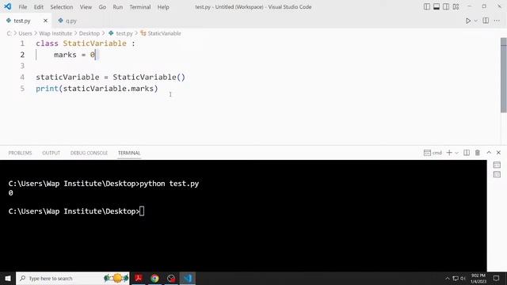
Task: Open Adobe Acrobat from taskbar
Action: (139, 278)
